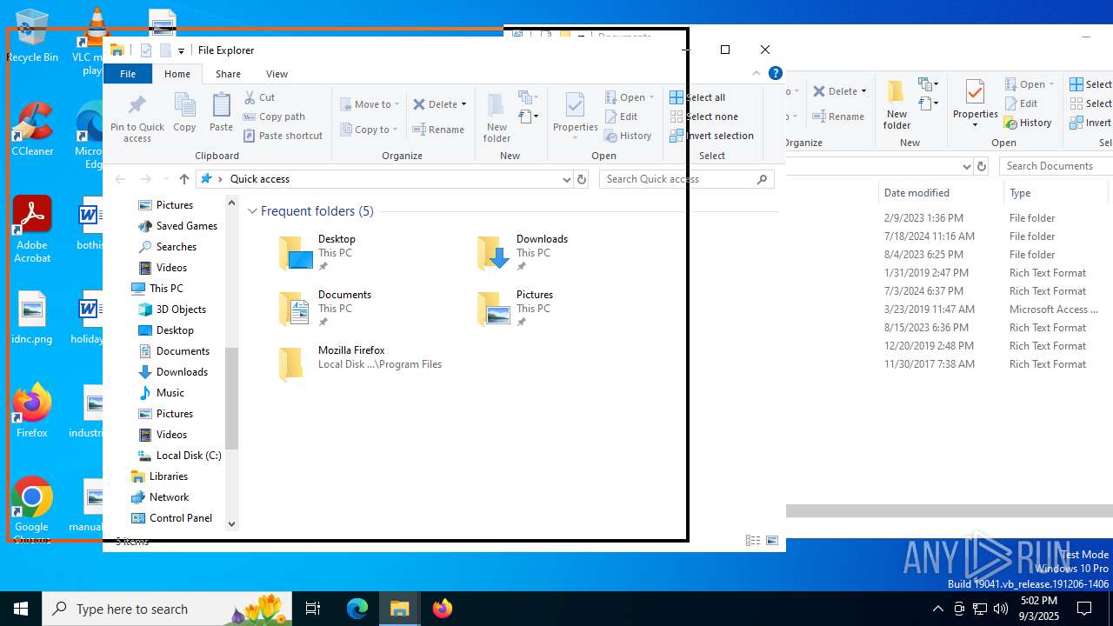
Task: Switch to Details view icon
Action: pyautogui.click(x=753, y=541)
